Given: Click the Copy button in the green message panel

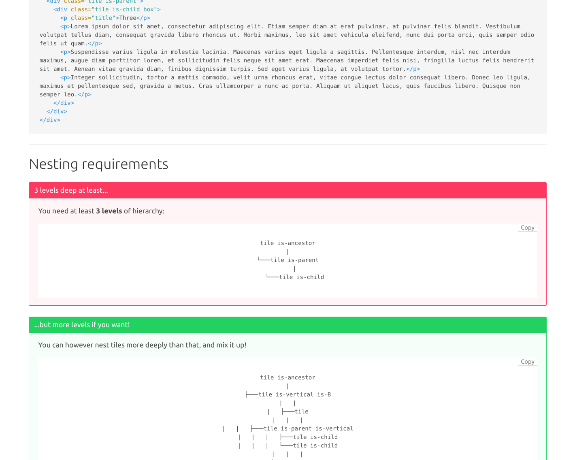Looking at the screenshot, I should 527,361.
